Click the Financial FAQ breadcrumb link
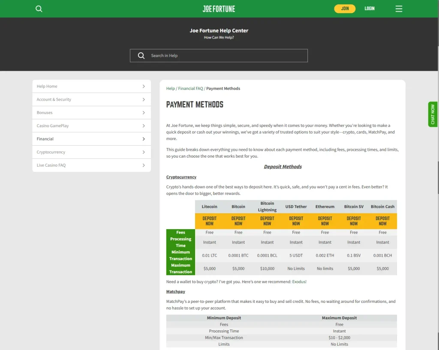Image resolution: width=439 pixels, height=350 pixels. click(x=190, y=88)
